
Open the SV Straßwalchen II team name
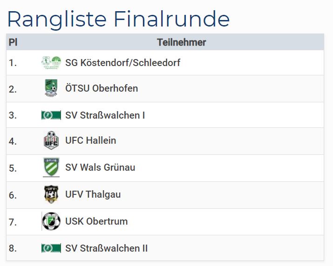click(x=107, y=248)
